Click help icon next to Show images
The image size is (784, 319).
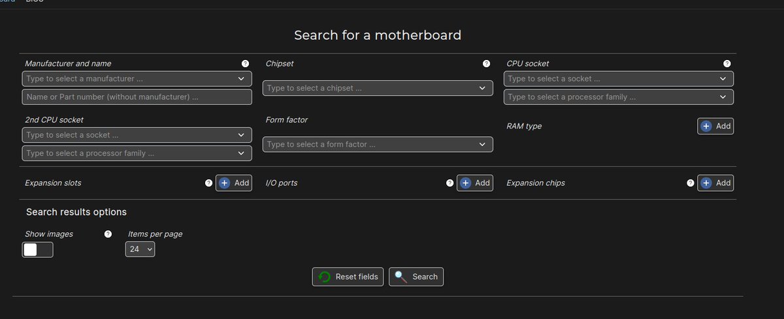pyautogui.click(x=108, y=234)
